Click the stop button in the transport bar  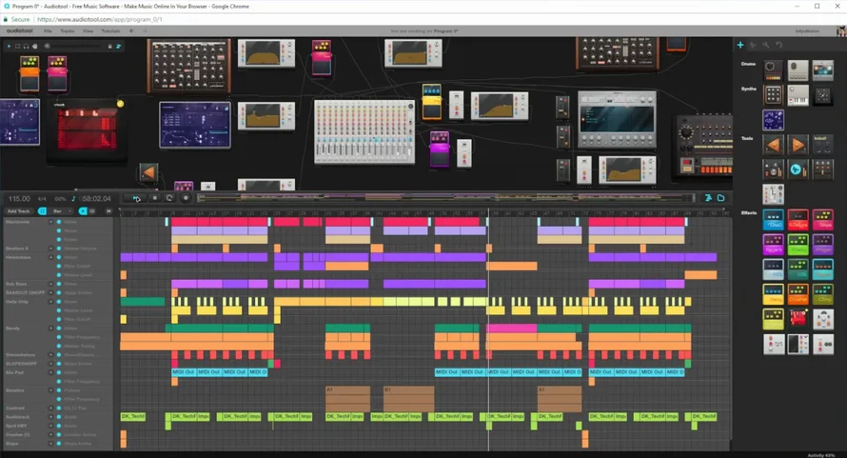click(x=153, y=199)
